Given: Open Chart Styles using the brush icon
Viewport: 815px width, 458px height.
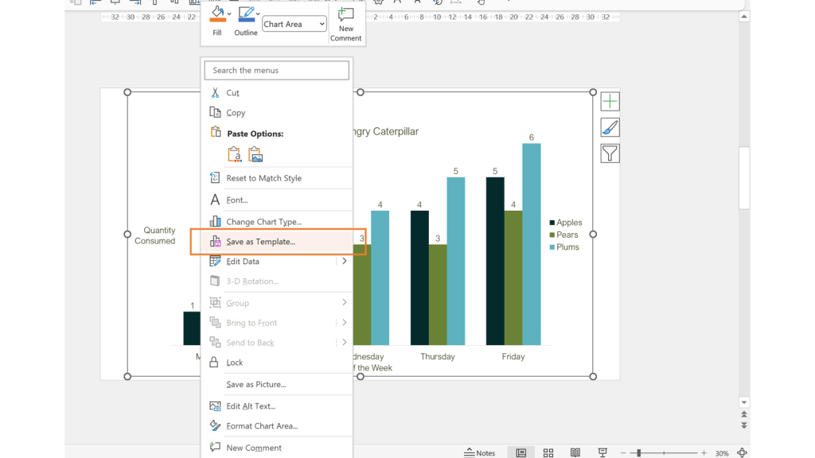Looking at the screenshot, I should (609, 126).
